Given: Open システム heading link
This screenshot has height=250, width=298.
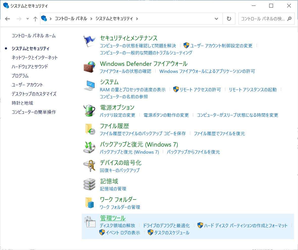Looking at the screenshot, I should click(109, 82).
